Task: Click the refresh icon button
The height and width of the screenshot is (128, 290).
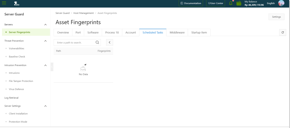Action: tap(283, 33)
